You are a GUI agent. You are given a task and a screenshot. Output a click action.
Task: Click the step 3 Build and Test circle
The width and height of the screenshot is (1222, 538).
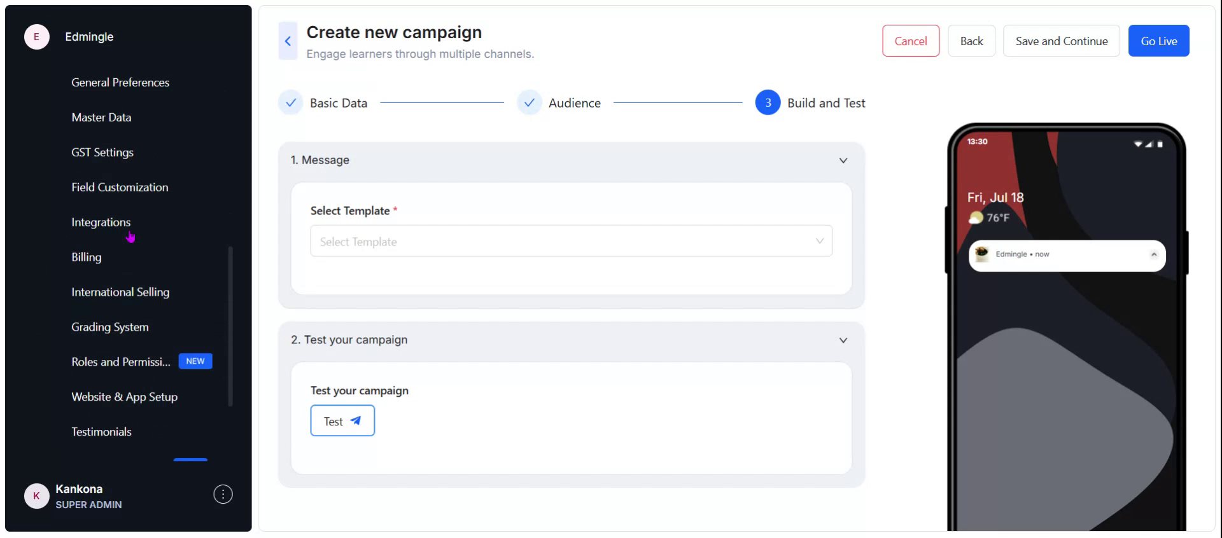coord(768,103)
